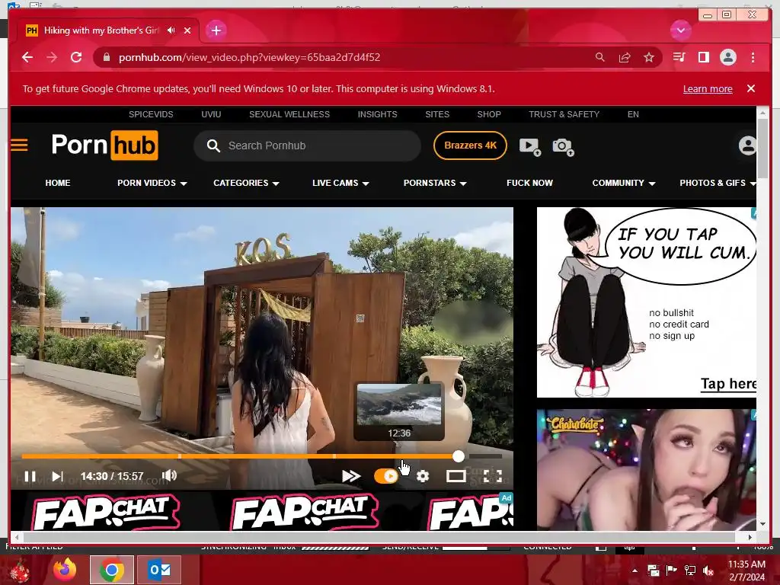Viewport: 780px width, 585px height.
Task: Expand the COMMUNITY dropdown
Action: click(x=624, y=183)
